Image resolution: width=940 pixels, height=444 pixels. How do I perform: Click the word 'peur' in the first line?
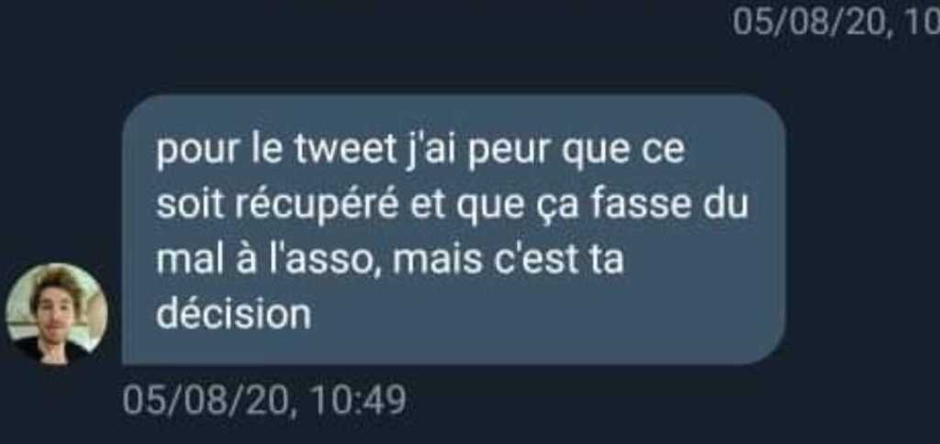[x=508, y=151]
